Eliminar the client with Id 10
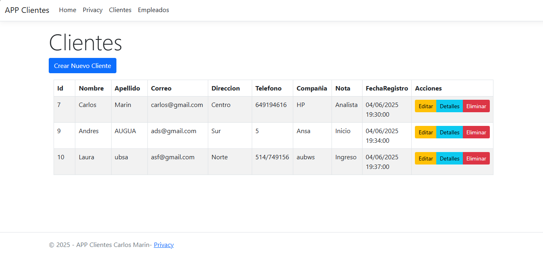 pos(476,158)
